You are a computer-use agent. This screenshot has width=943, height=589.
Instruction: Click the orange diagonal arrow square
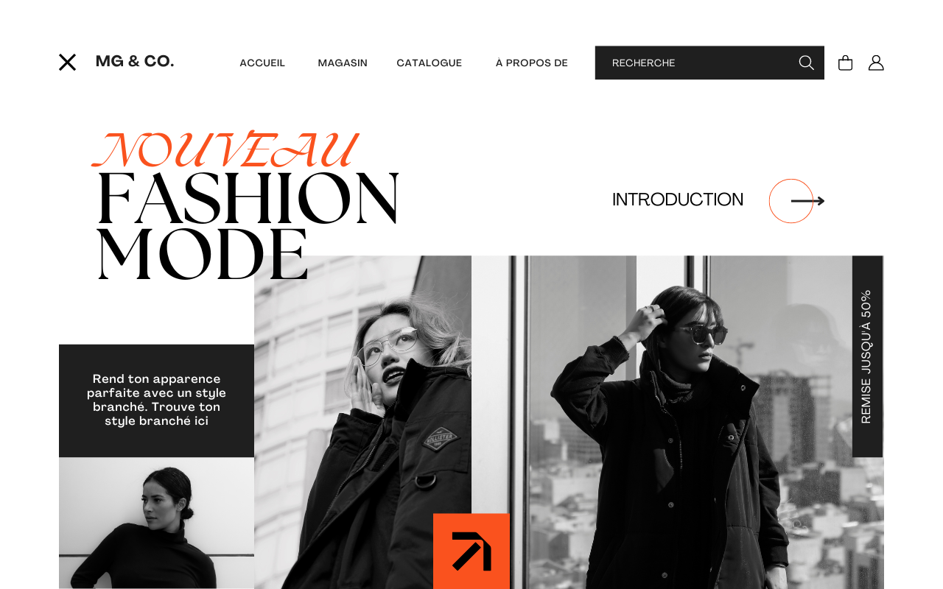471,551
